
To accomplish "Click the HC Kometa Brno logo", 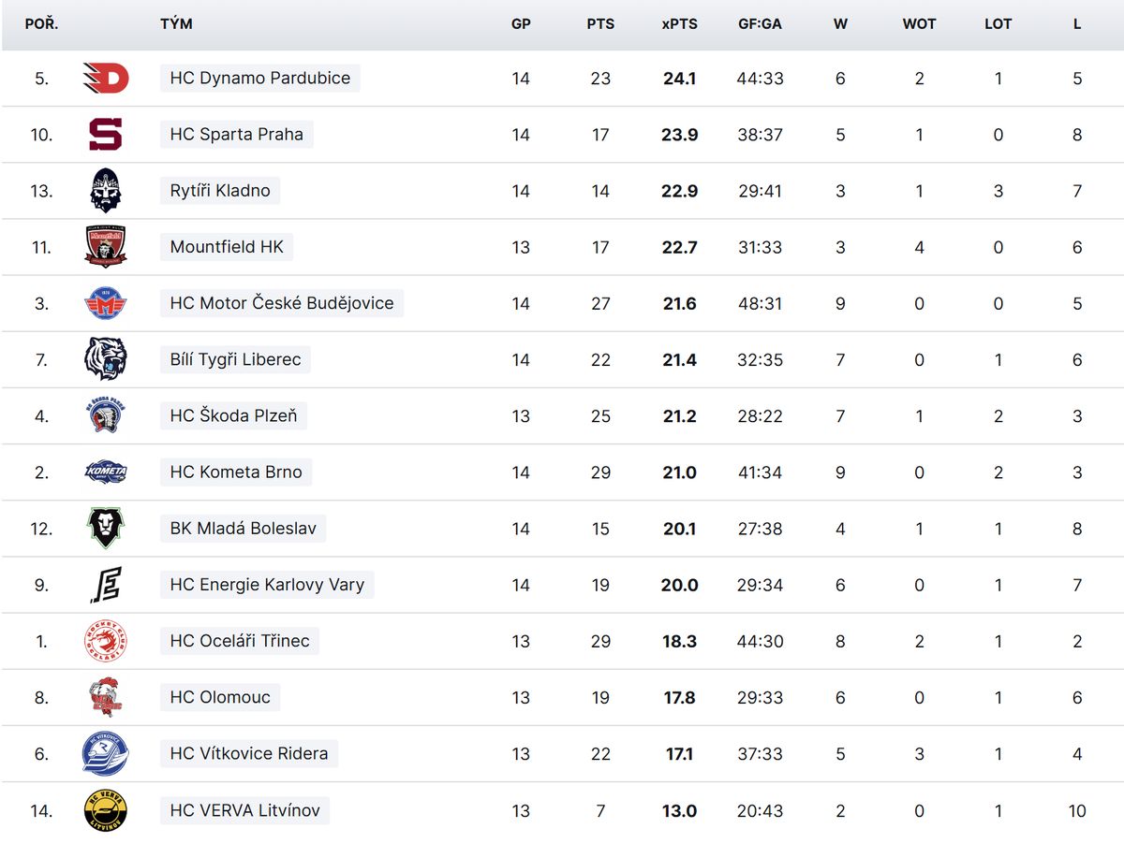I will pyautogui.click(x=105, y=472).
